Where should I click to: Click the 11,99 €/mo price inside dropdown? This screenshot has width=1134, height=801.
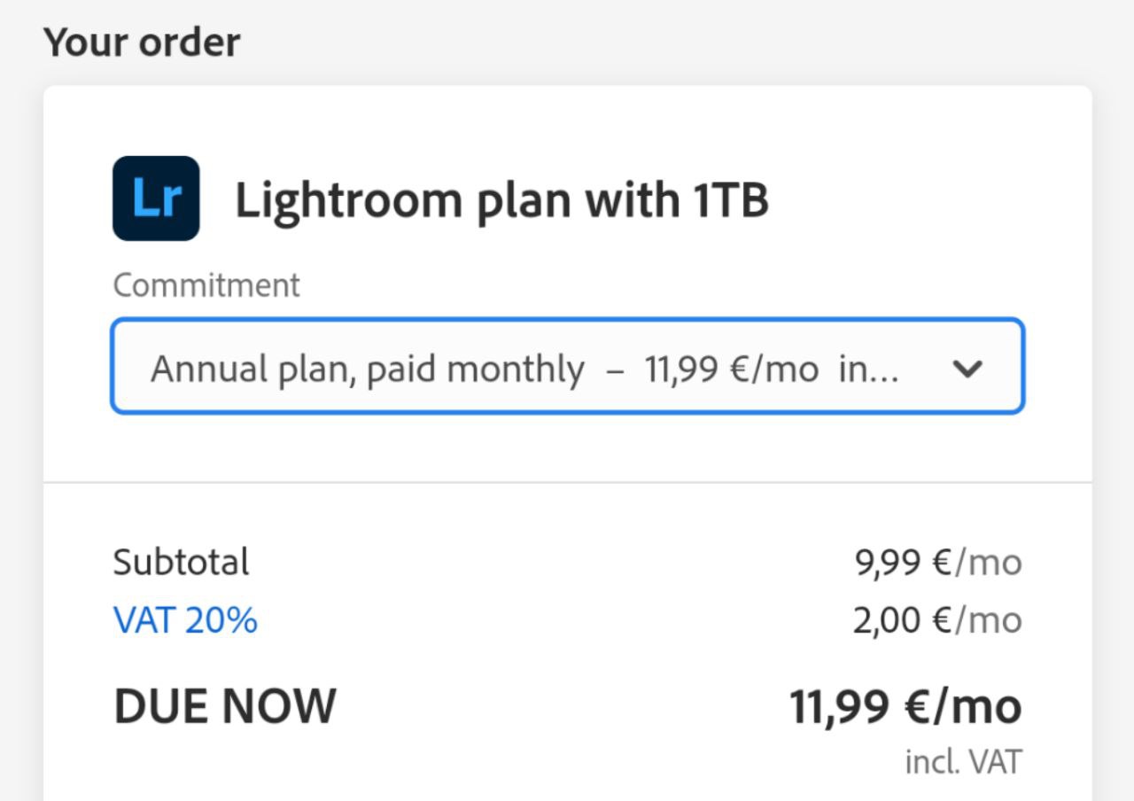(x=731, y=369)
